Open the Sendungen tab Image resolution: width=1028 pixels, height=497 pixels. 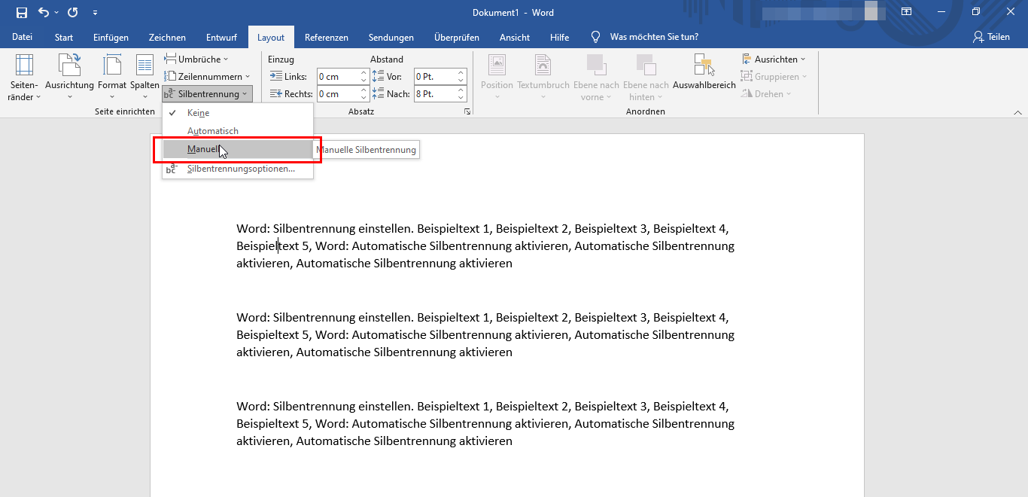click(x=391, y=38)
